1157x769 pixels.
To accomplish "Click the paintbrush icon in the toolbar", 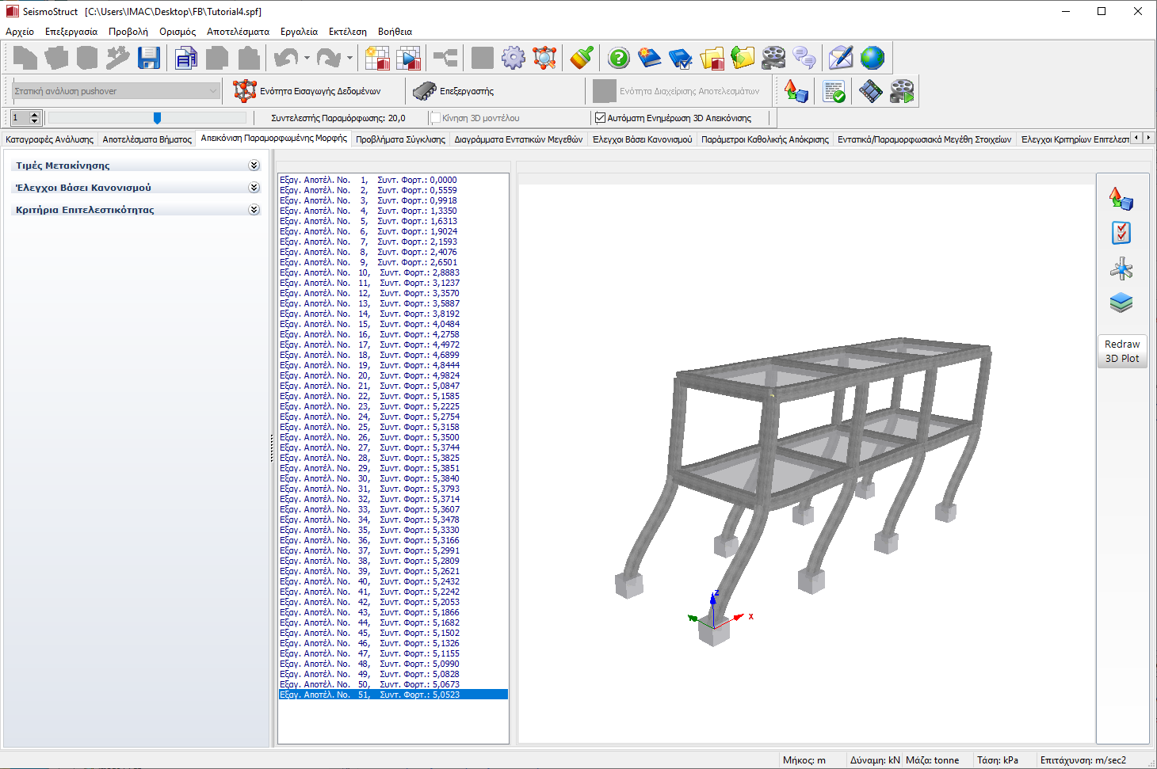I will (582, 58).
